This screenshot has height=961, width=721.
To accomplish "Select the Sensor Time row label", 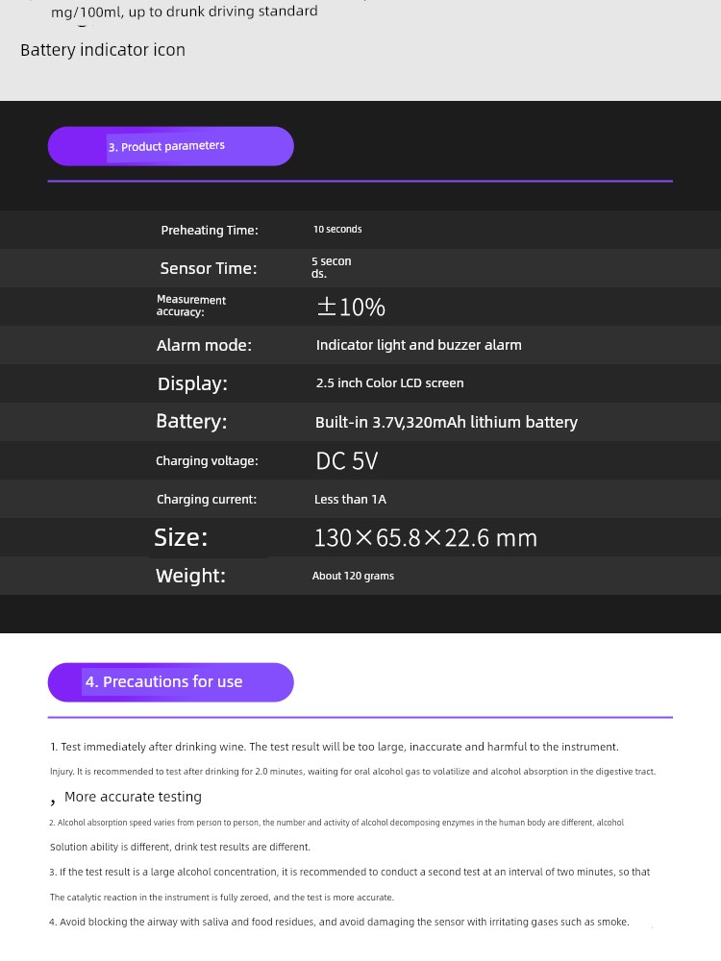I will (x=209, y=268).
